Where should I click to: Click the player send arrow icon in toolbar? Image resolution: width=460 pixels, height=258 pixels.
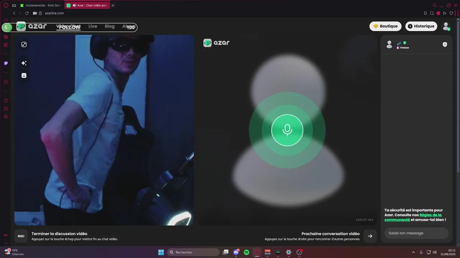[445, 13]
